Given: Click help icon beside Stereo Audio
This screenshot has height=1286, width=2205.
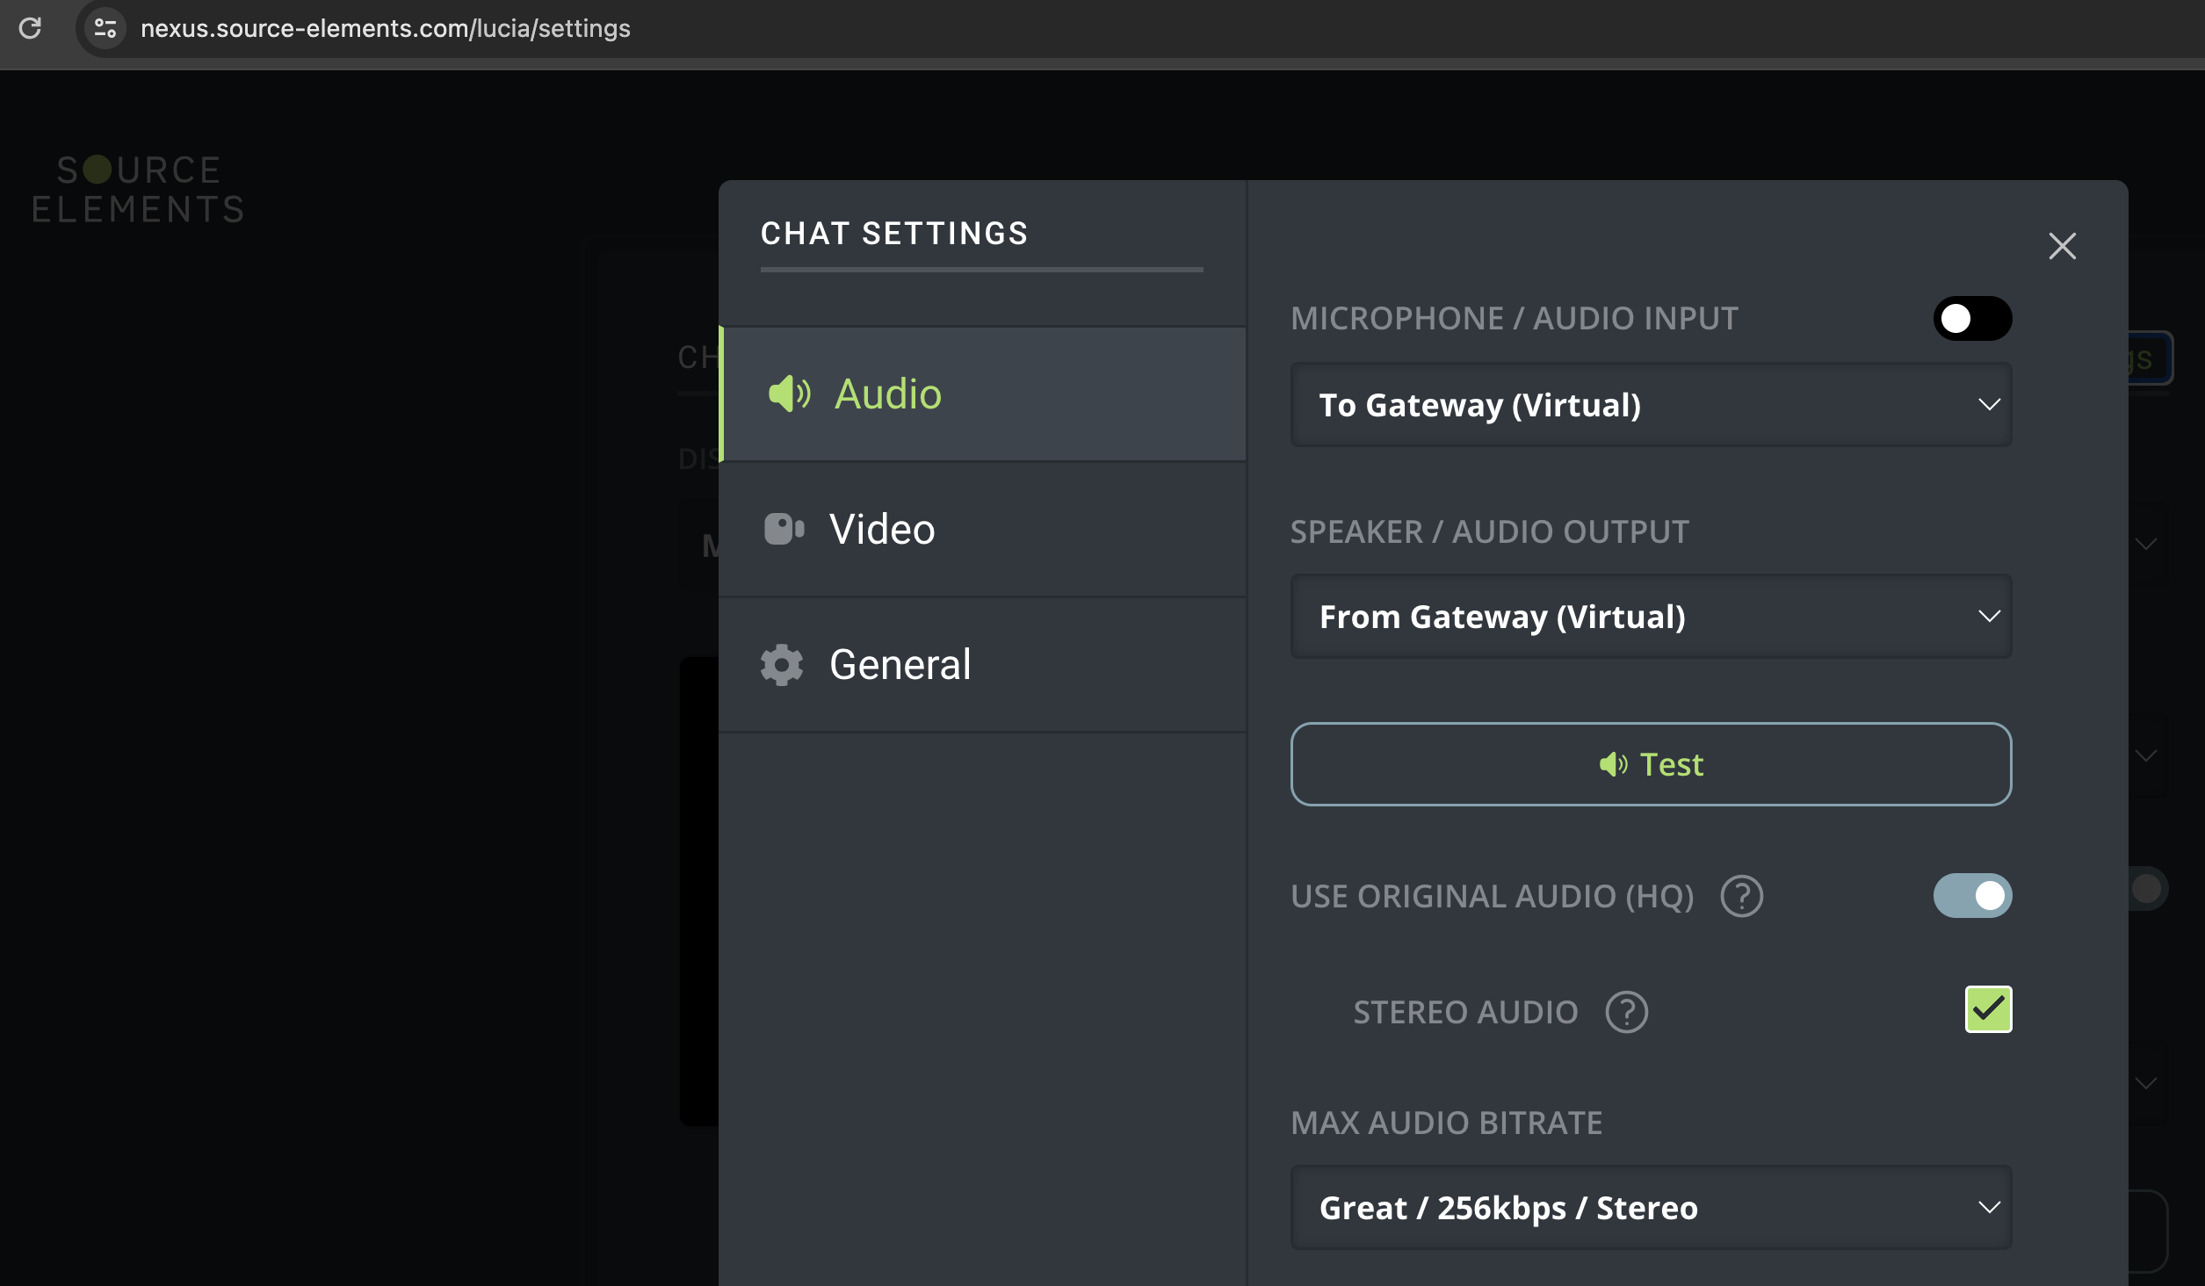Looking at the screenshot, I should (x=1626, y=1012).
